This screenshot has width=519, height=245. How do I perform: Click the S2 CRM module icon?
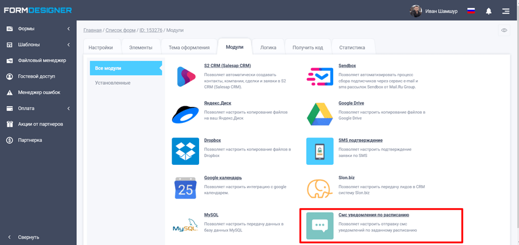click(x=185, y=77)
